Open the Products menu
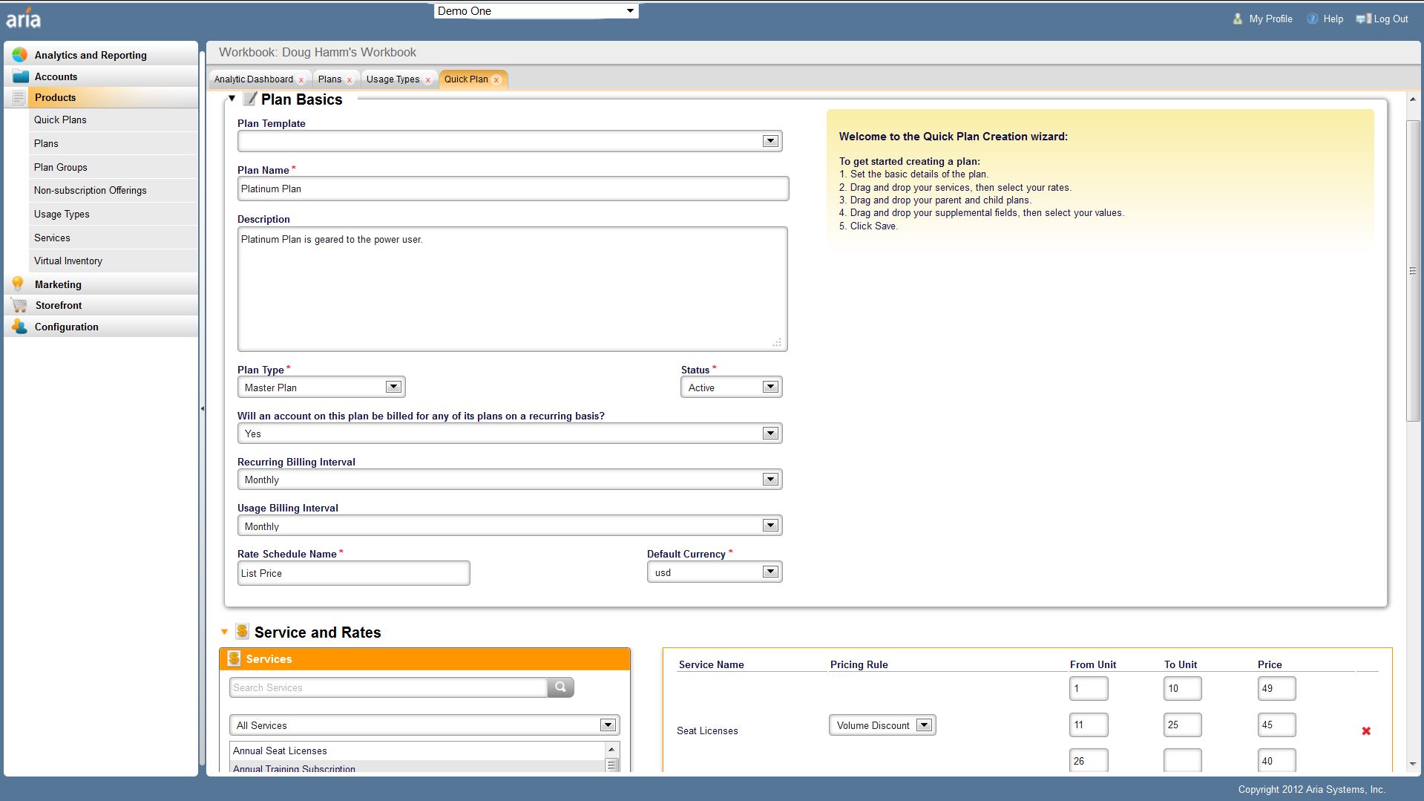This screenshot has width=1424, height=801. 102,97
